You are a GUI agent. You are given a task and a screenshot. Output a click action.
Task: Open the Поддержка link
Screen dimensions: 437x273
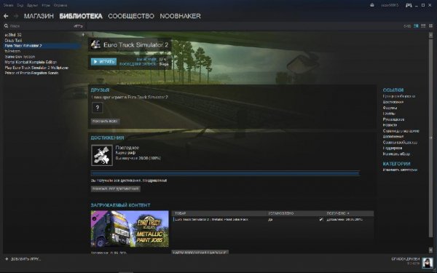(x=393, y=149)
